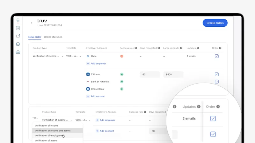This screenshot has height=143, width=255.
Task: Click the Chase Bank logo icon
Action: [88, 89]
